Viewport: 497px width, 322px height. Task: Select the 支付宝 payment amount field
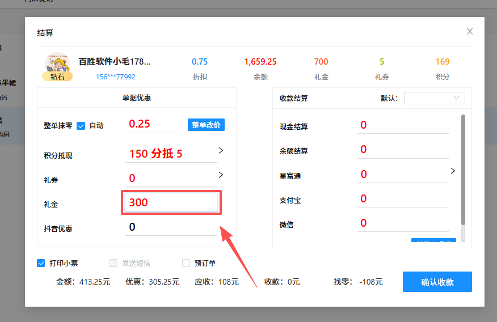pos(403,199)
